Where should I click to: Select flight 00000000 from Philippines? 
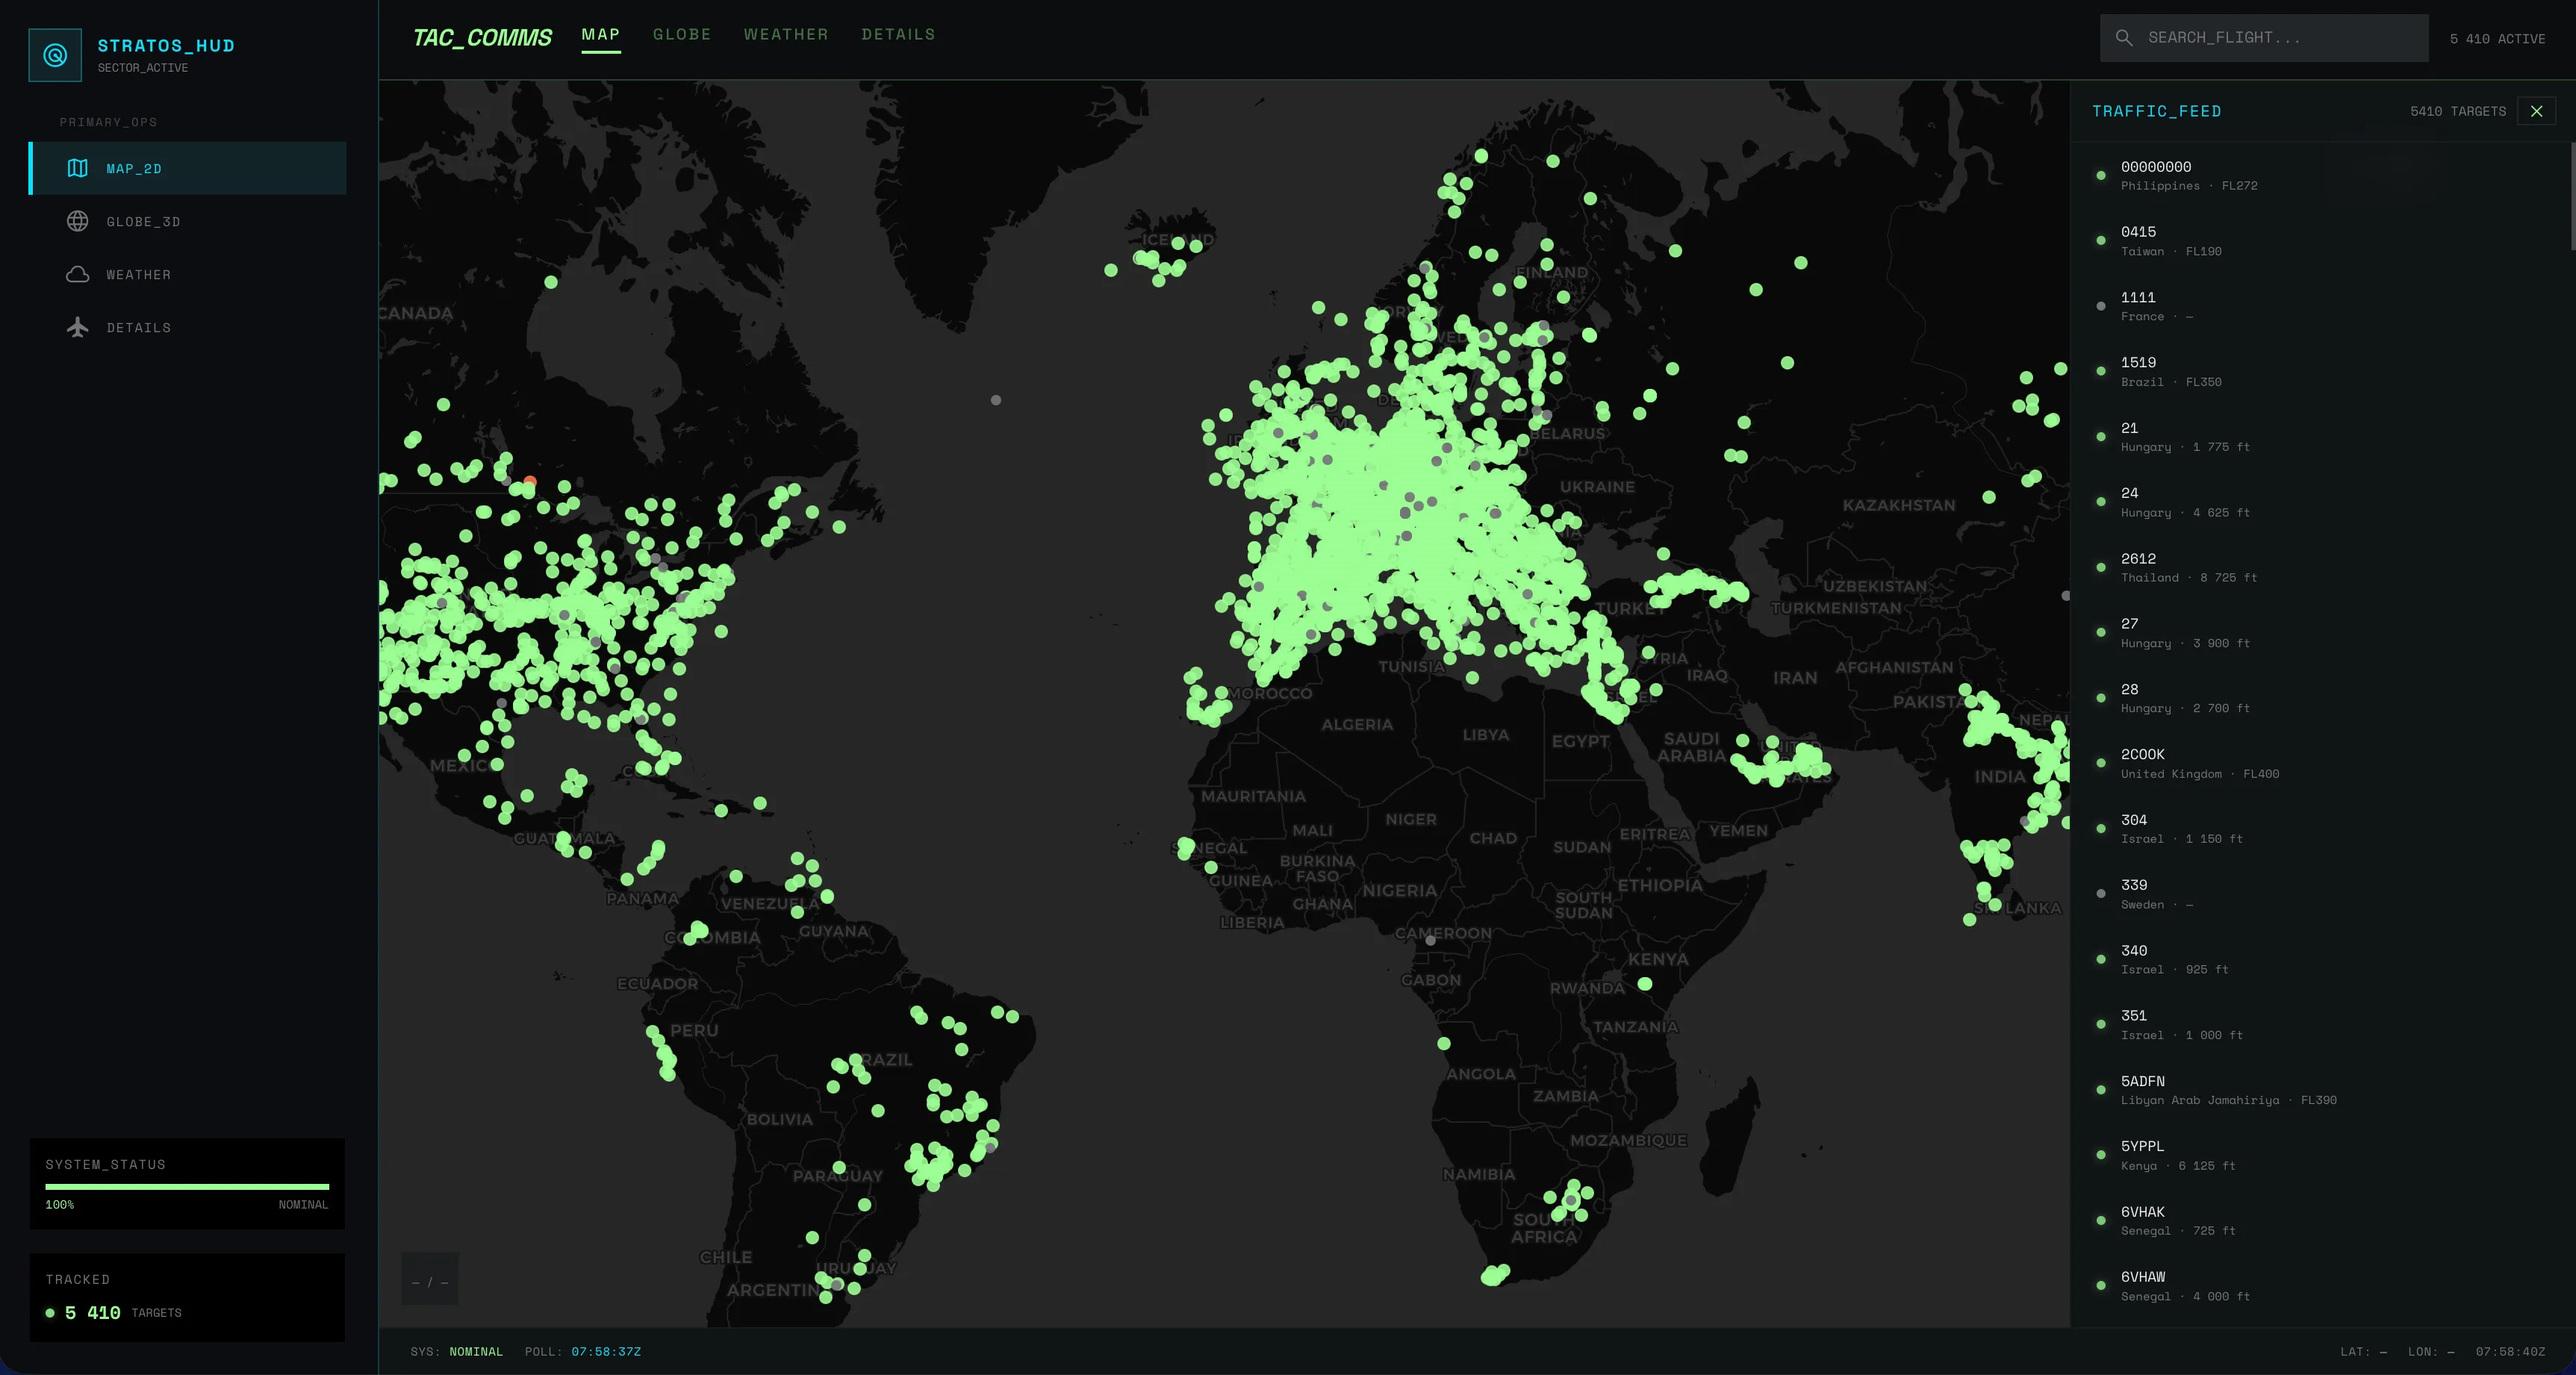[x=2320, y=175]
